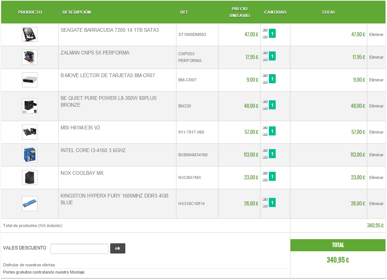Screen dimensions: 387x280
Task: Increase quantity of MSI H81M-E35 V2
Action: tap(265, 128)
